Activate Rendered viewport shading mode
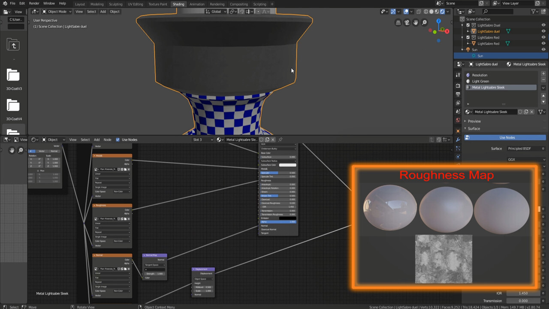The height and width of the screenshot is (309, 549). point(442,12)
